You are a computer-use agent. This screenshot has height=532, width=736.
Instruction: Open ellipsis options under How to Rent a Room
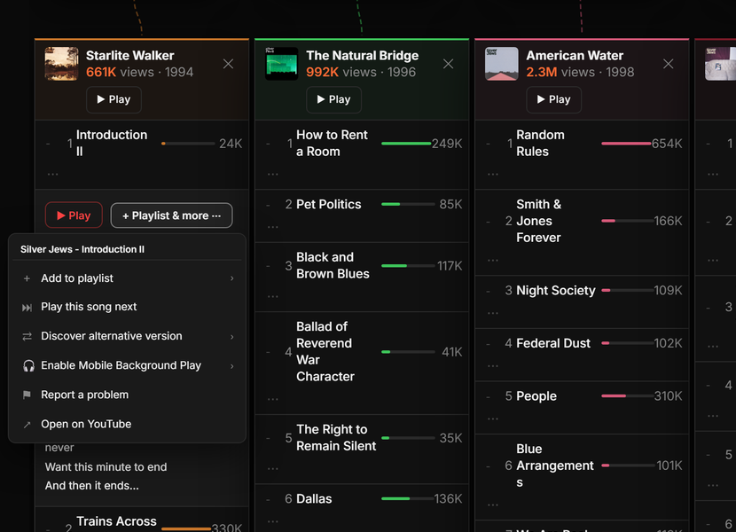[273, 174]
